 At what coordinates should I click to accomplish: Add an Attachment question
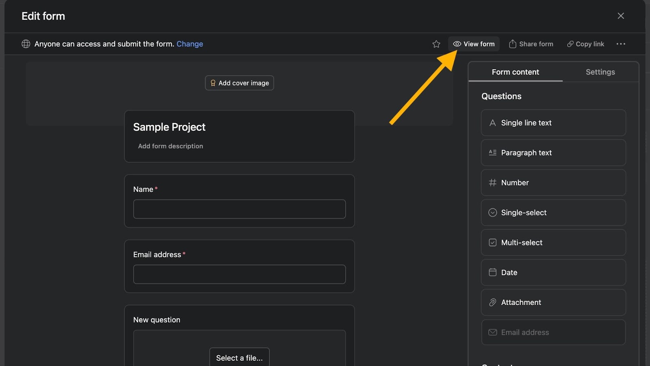pyautogui.click(x=553, y=303)
